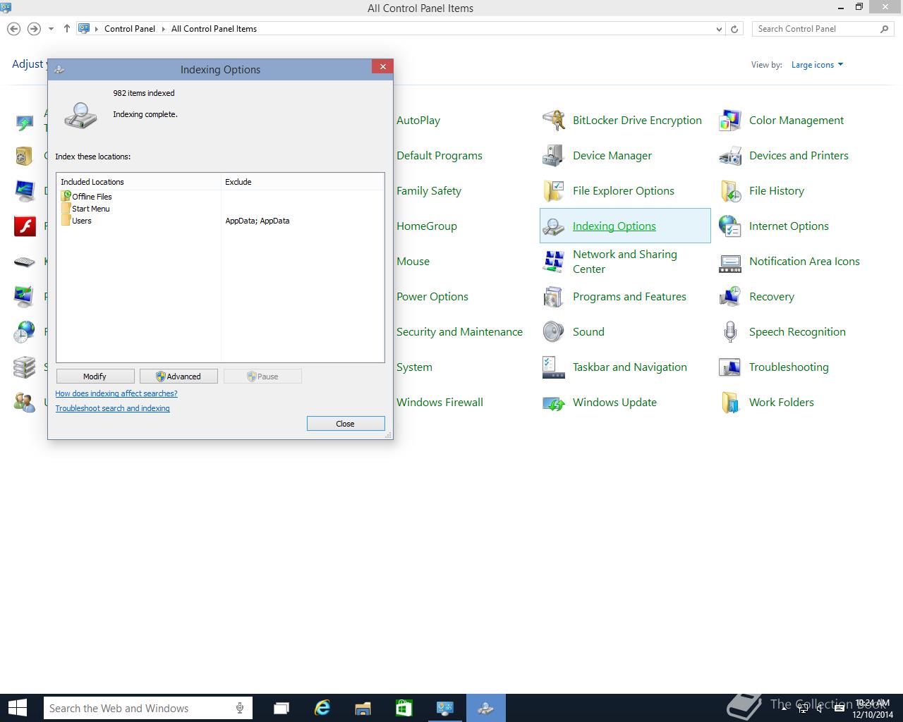Viewport: 903px width, 722px height.
Task: Open the Color Management icon
Action: [x=730, y=121]
